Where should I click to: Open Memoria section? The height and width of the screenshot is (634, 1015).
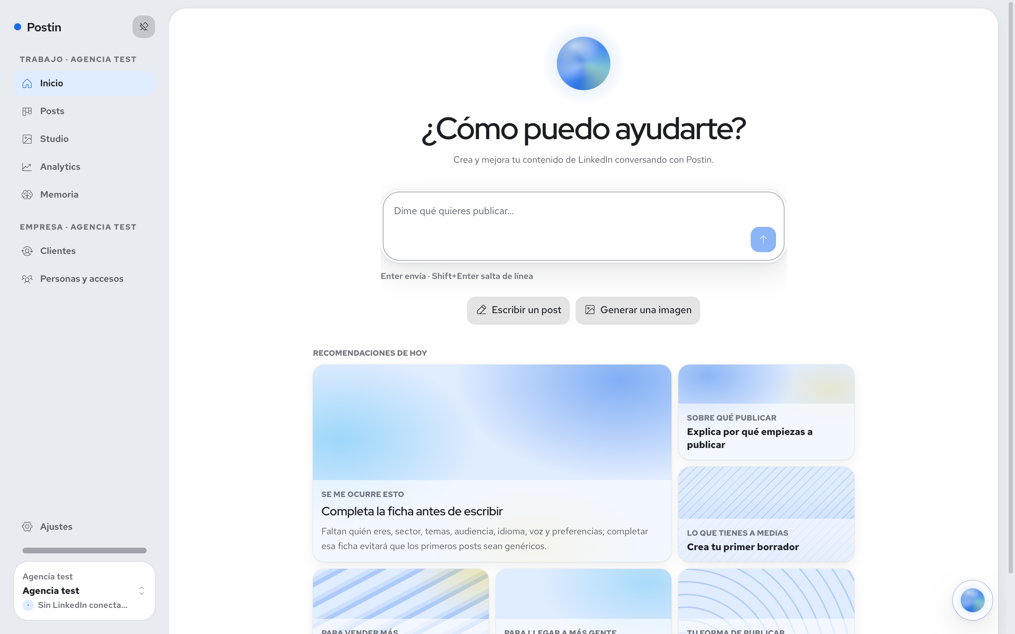[x=84, y=194]
